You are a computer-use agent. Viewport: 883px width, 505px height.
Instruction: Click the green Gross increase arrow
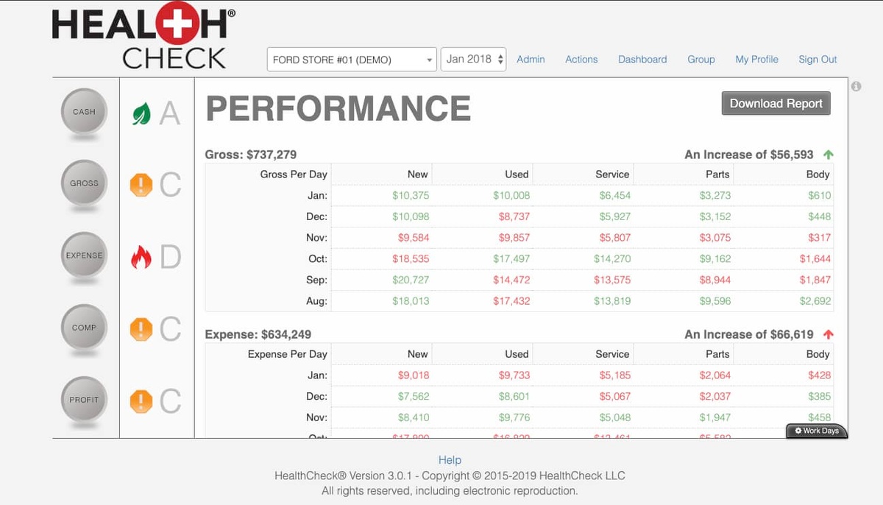829,155
